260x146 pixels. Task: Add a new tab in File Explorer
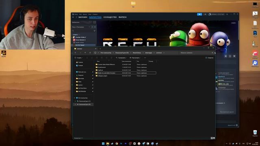coord(100,49)
